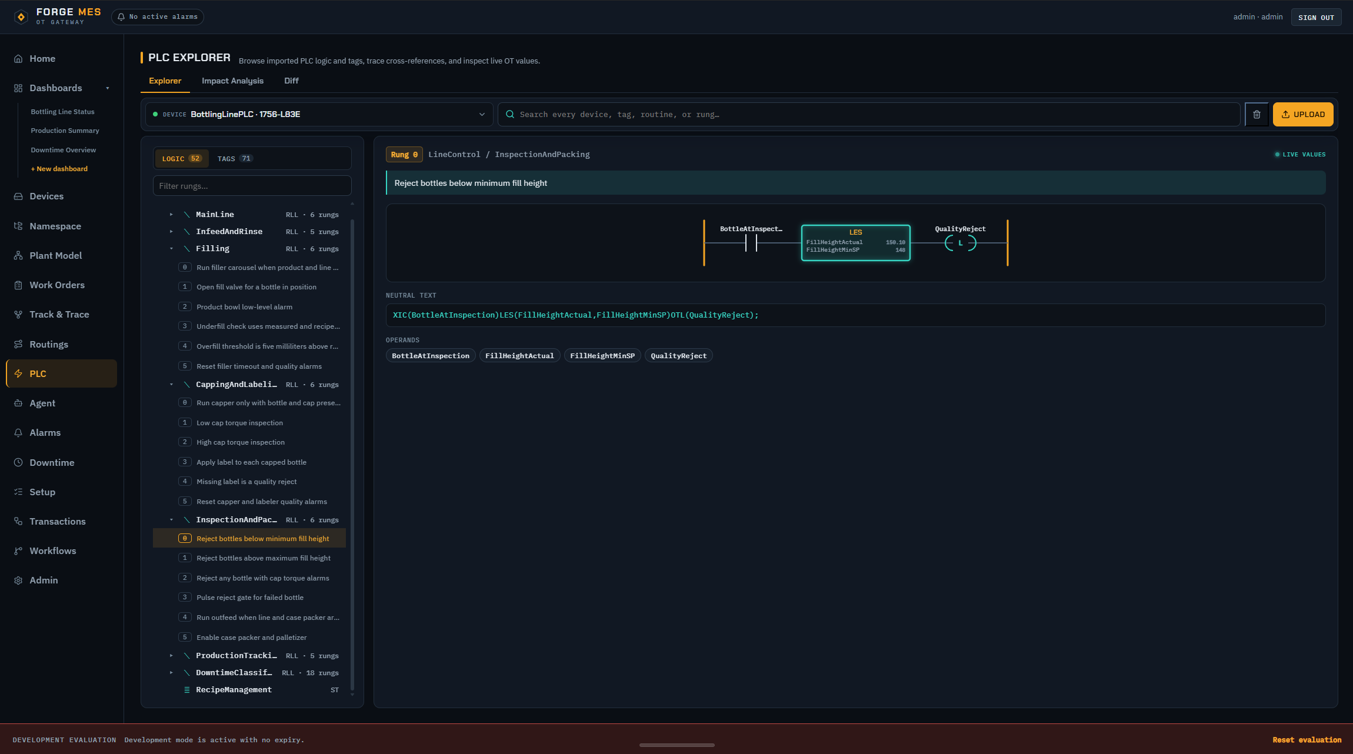1353x754 pixels.
Task: Click + New dashboard link
Action: coord(59,169)
